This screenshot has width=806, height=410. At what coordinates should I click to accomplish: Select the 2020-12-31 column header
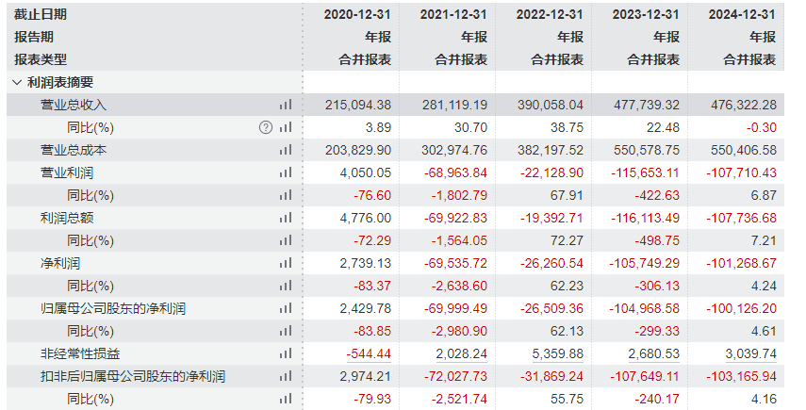(x=357, y=14)
